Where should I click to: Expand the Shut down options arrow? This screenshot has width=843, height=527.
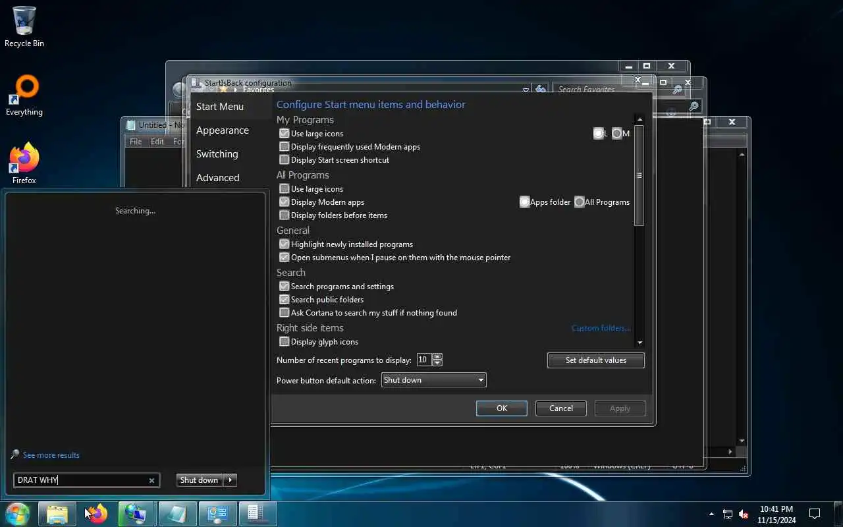[x=231, y=480]
